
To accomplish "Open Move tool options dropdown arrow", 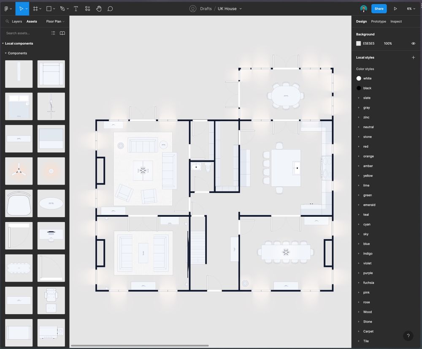I will [x=26, y=8].
